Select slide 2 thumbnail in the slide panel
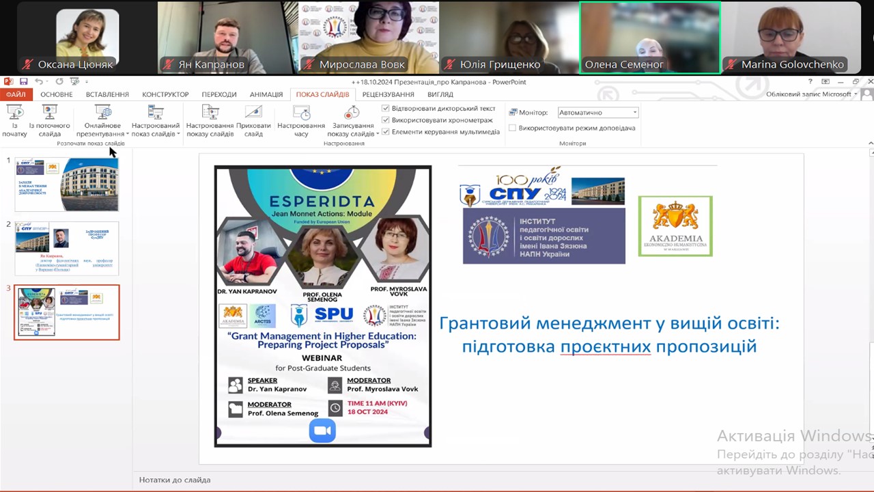The height and width of the screenshot is (492, 874). pos(67,248)
